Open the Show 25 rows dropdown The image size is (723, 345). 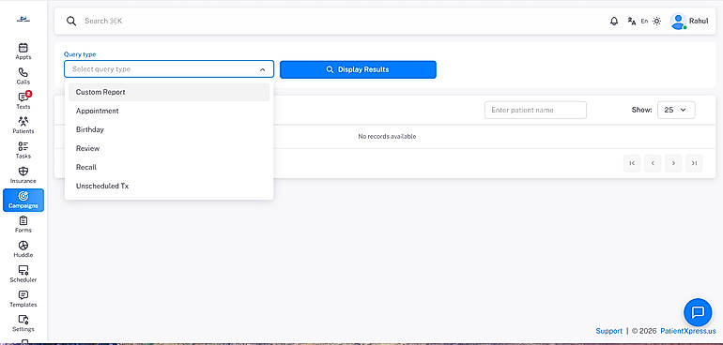pyautogui.click(x=676, y=110)
